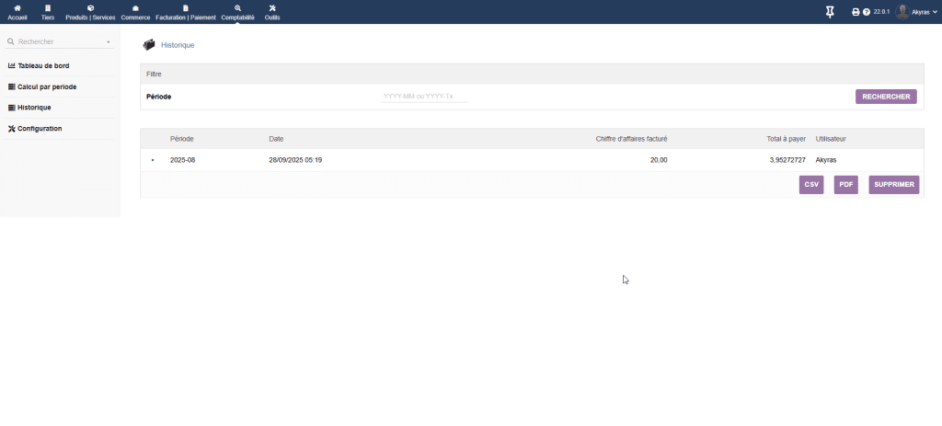The height and width of the screenshot is (426, 942).
Task: Open the Outils menu
Action: tap(272, 12)
